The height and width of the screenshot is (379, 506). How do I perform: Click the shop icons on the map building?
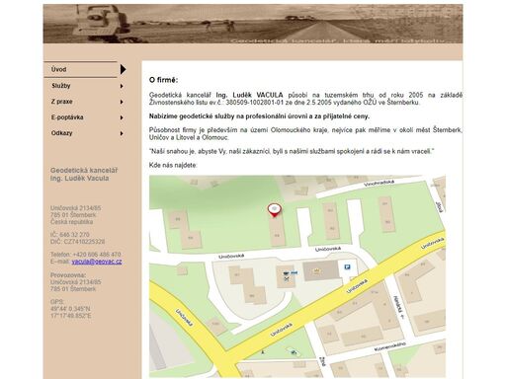[290, 275]
